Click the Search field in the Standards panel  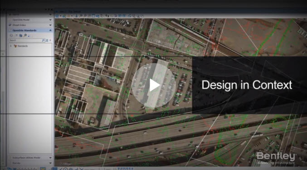coord(25,40)
